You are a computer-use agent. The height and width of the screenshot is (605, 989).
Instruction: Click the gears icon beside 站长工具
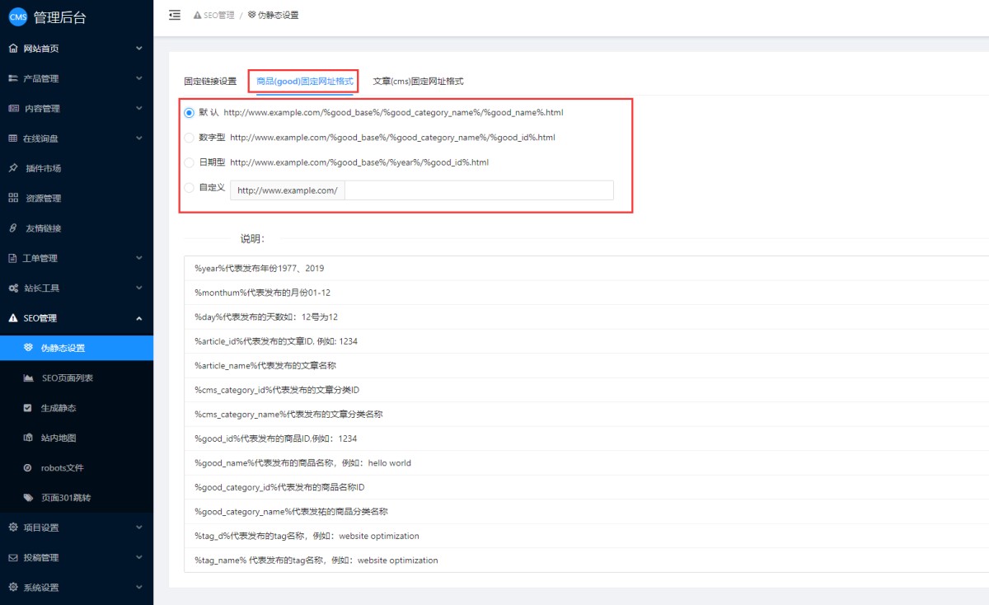[x=13, y=288]
